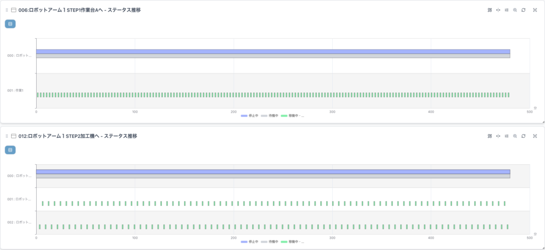Click the four-arrow move icon in 012 panel
The width and height of the screenshot is (545, 250).
[498, 136]
